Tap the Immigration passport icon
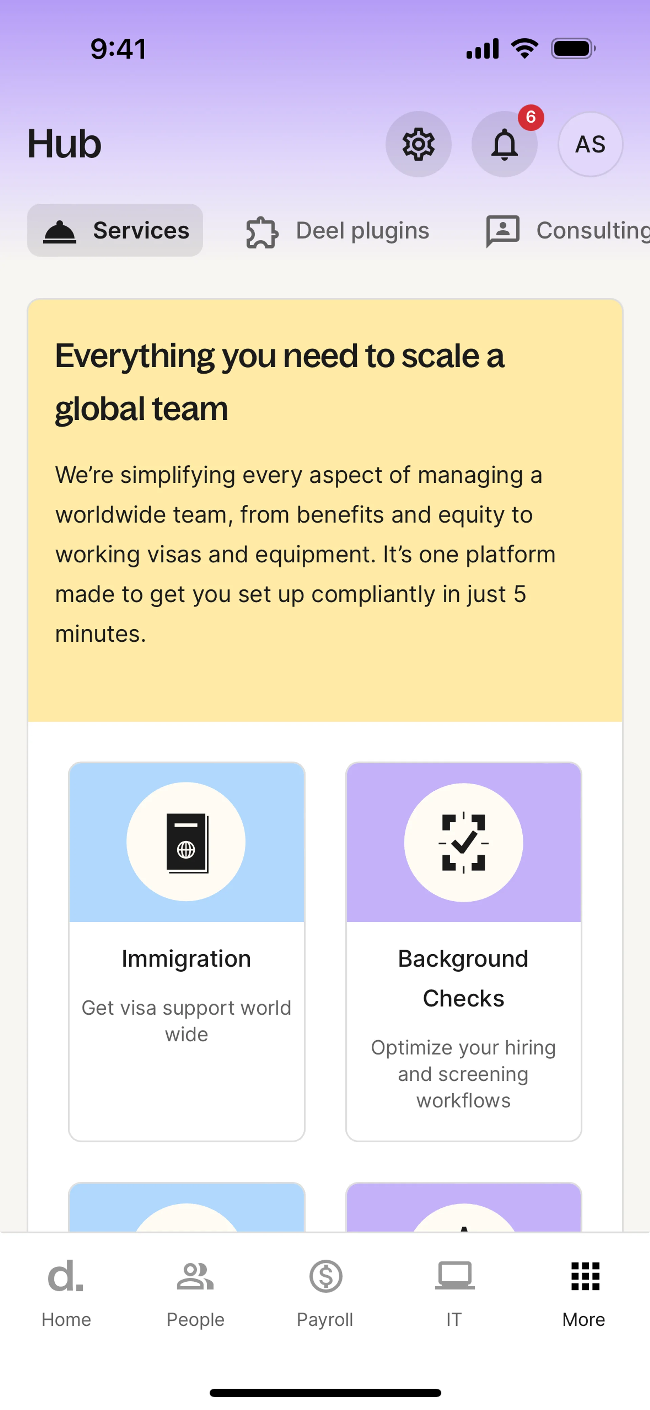The width and height of the screenshot is (650, 1410). (186, 842)
